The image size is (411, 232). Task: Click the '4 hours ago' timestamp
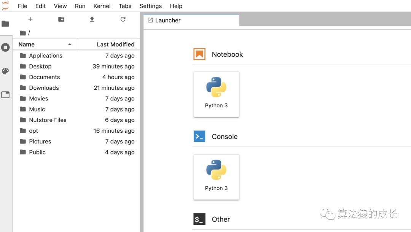118,77
